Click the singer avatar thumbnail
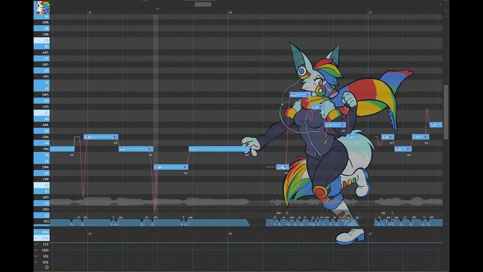483x272 pixels. 43,8
